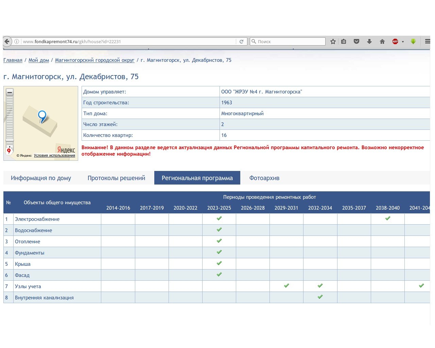The height and width of the screenshot is (348, 435).
Task: Open the bookmarks list icon
Action: (x=344, y=41)
